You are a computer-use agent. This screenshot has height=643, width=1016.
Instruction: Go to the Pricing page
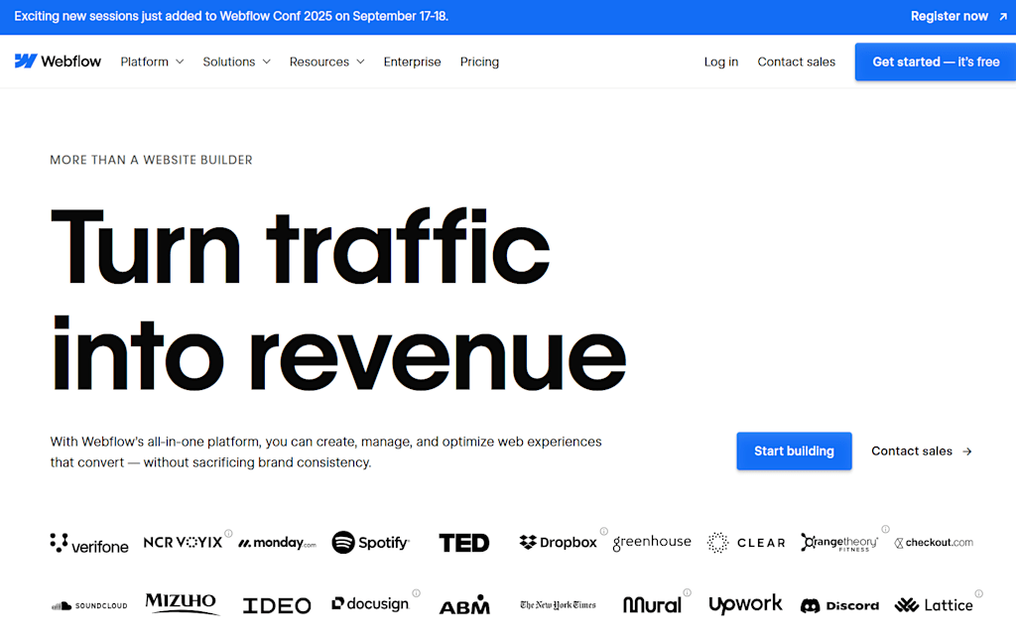479,62
